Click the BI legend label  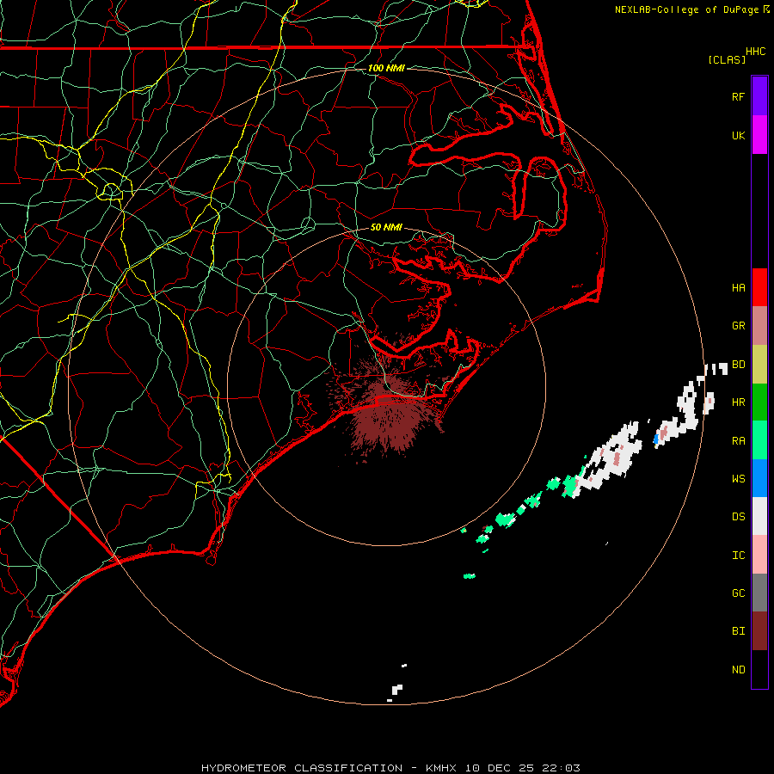(x=738, y=631)
